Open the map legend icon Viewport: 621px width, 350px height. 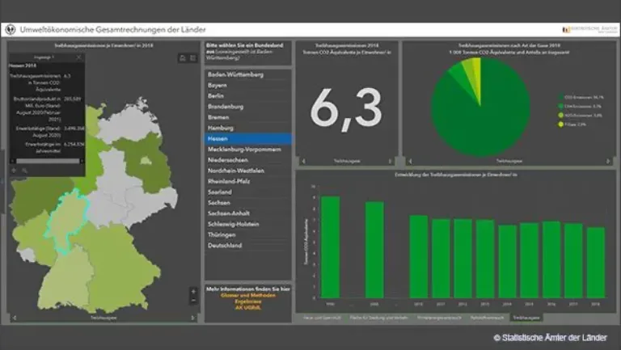click(x=184, y=57)
